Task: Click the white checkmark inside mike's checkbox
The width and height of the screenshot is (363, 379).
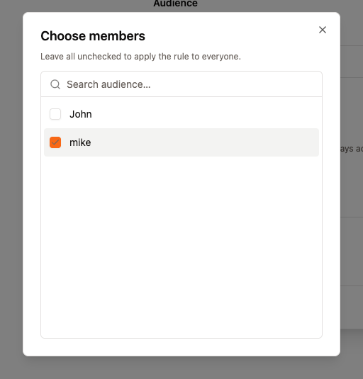Action: click(55, 142)
